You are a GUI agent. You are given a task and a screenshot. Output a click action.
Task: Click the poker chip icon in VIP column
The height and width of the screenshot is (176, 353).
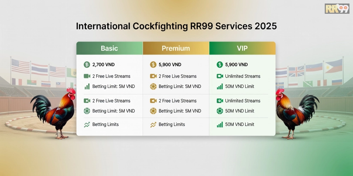220,111
